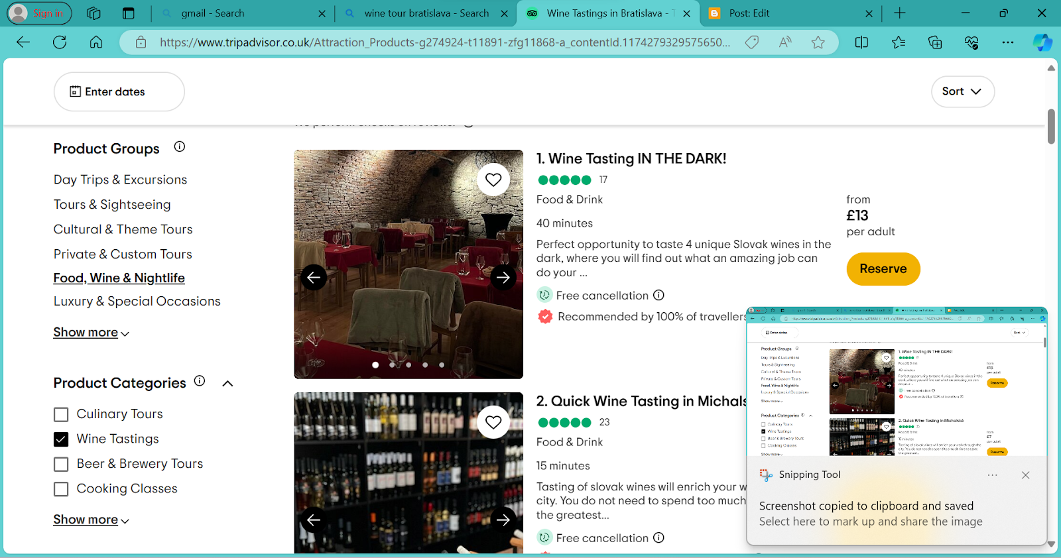Open Edge settings and more menu
This screenshot has height=558, width=1061.
(1008, 42)
